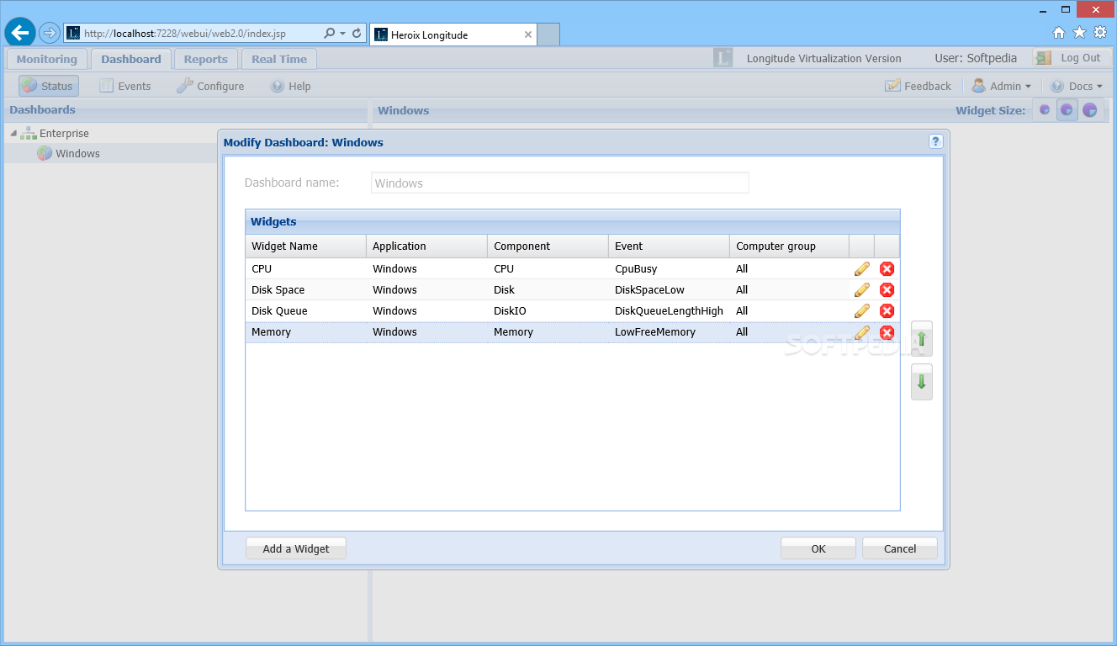Expand the Docs dropdown menu
The height and width of the screenshot is (646, 1117).
click(x=1077, y=86)
